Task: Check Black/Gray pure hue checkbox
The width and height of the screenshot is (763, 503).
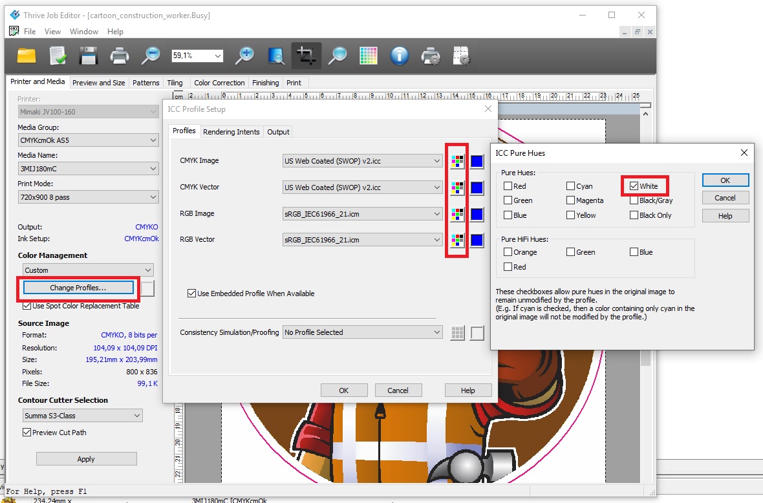Action: pyautogui.click(x=634, y=200)
